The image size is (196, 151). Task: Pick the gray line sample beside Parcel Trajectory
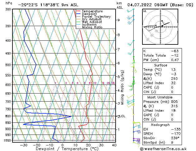coord(79,16)
